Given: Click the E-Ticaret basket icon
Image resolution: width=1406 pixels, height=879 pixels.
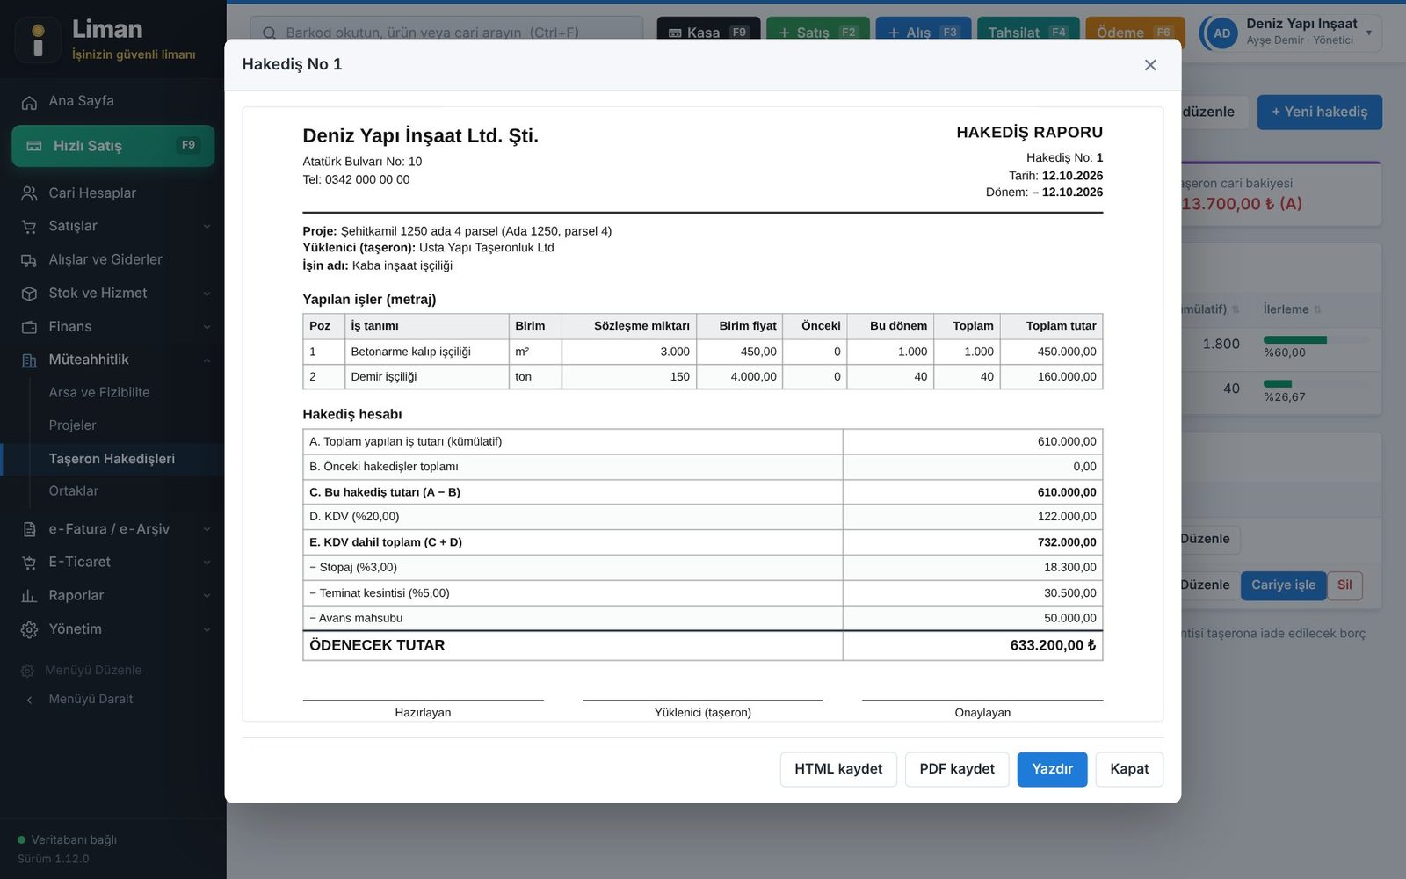Looking at the screenshot, I should (x=29, y=563).
